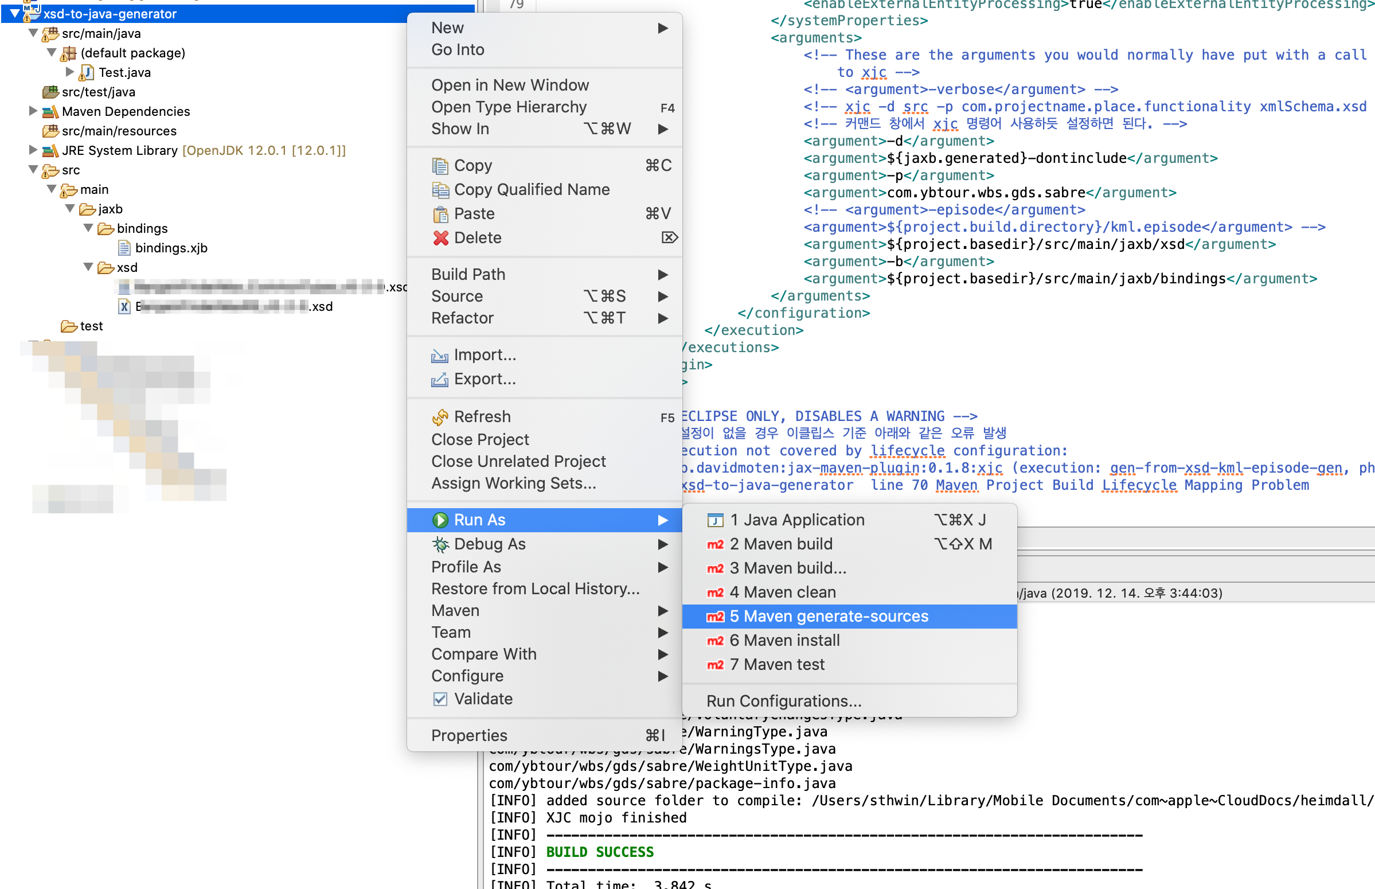Expand JRE System Library node
The height and width of the screenshot is (889, 1375).
(32, 150)
